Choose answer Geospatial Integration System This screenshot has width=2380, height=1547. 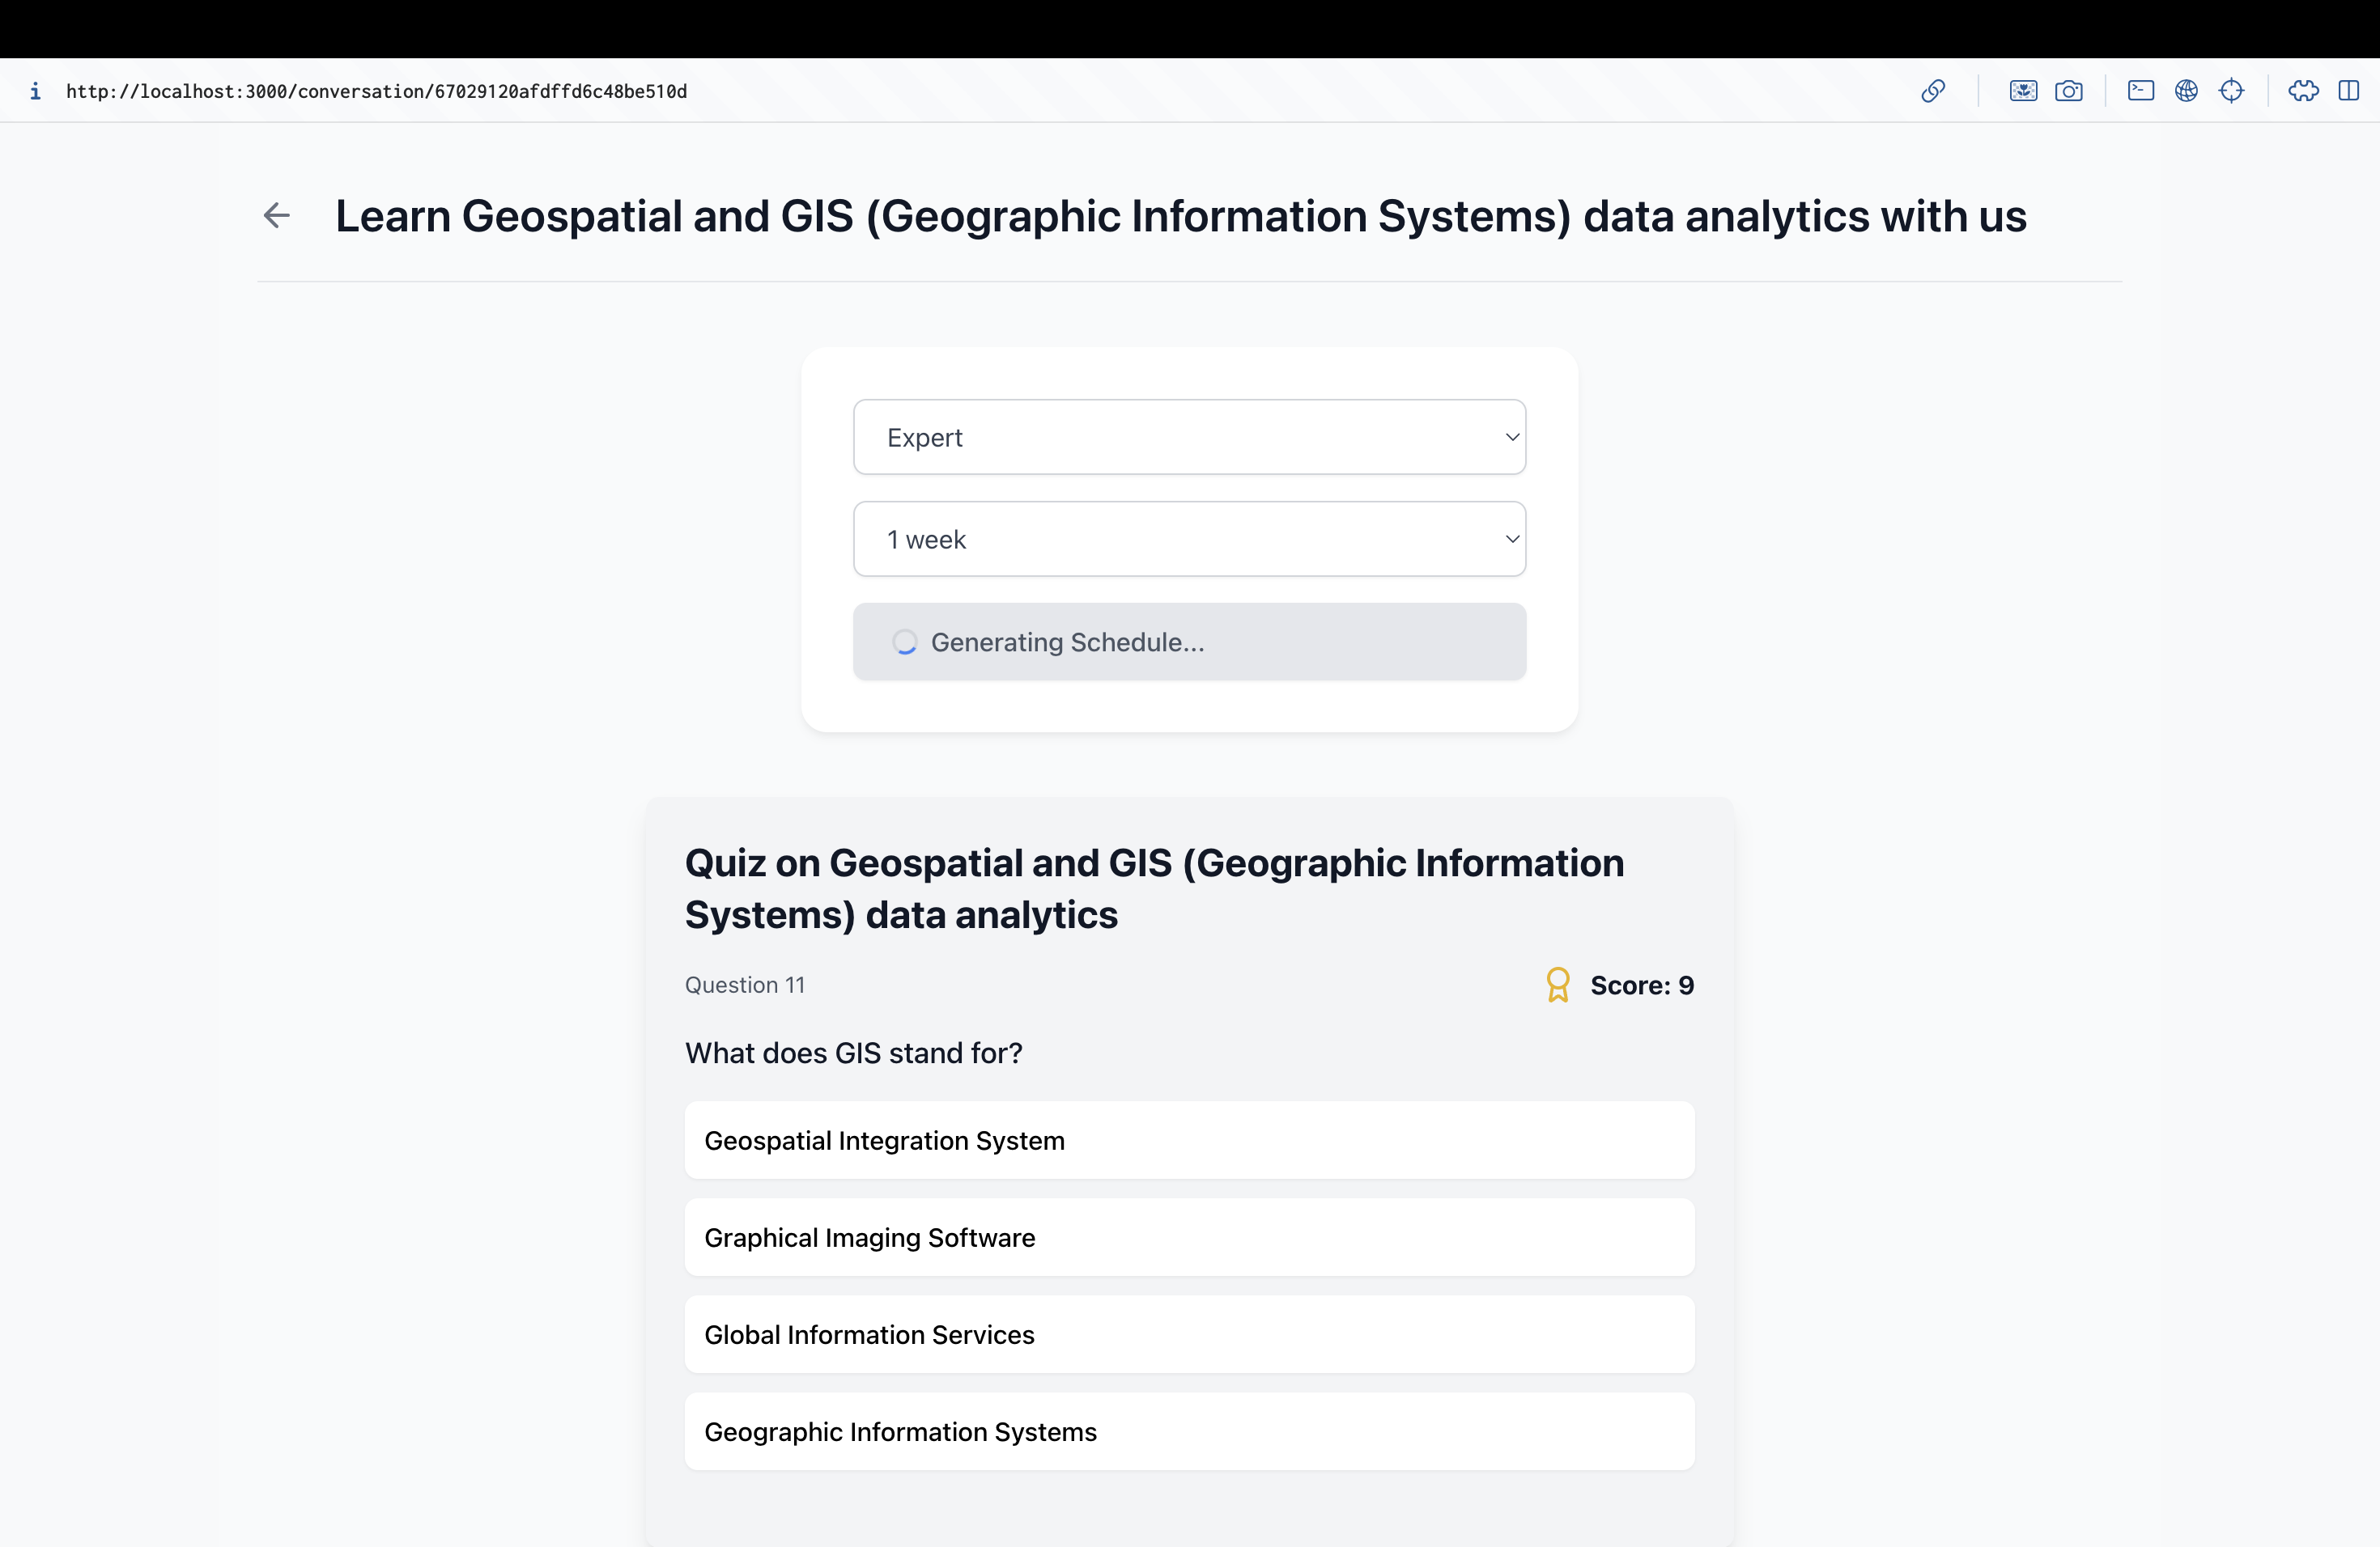[1189, 1140]
